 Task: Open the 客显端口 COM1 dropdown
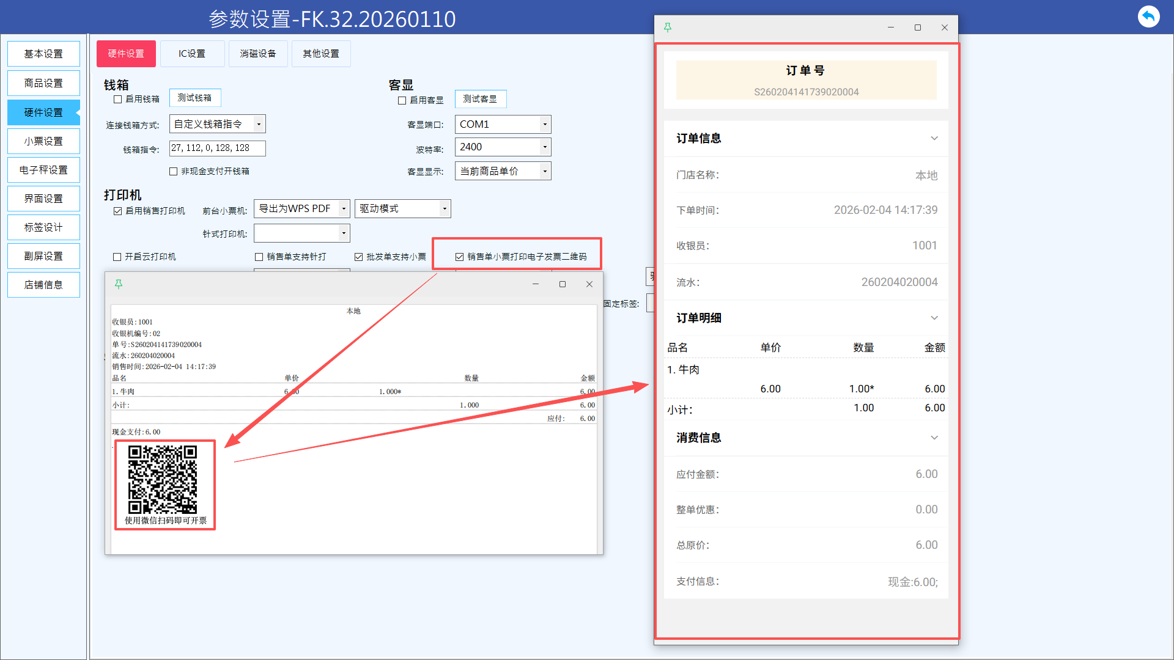point(544,124)
